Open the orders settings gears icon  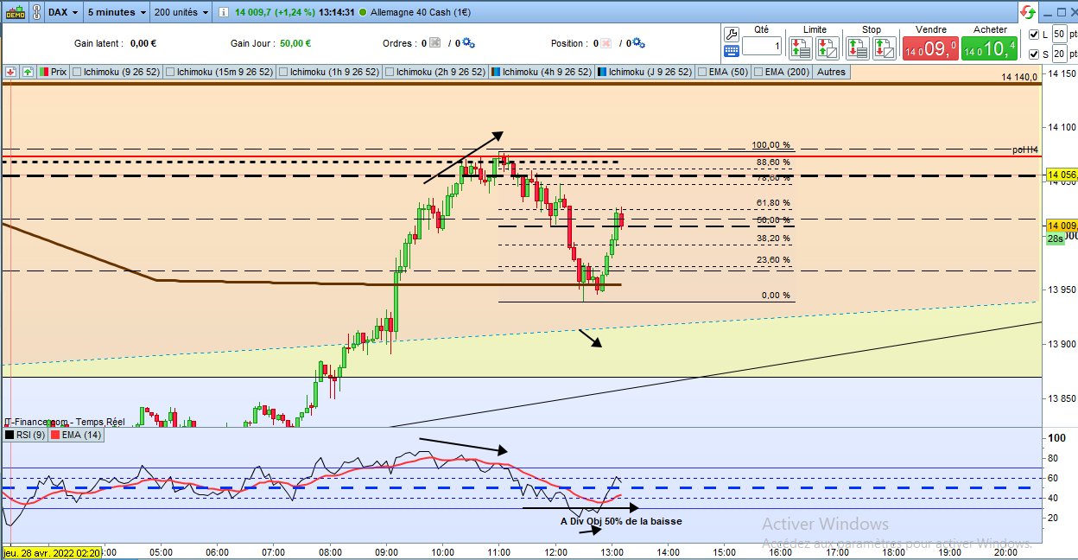(x=469, y=42)
